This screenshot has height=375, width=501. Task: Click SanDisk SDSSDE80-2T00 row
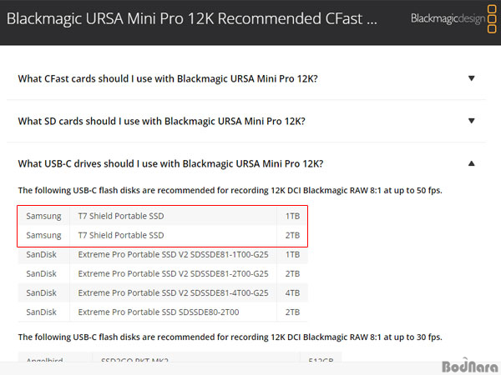[x=163, y=312]
